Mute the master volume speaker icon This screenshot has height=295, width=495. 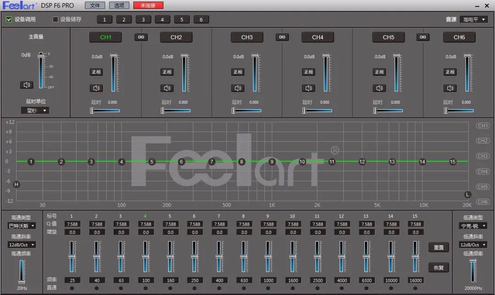click(x=27, y=85)
